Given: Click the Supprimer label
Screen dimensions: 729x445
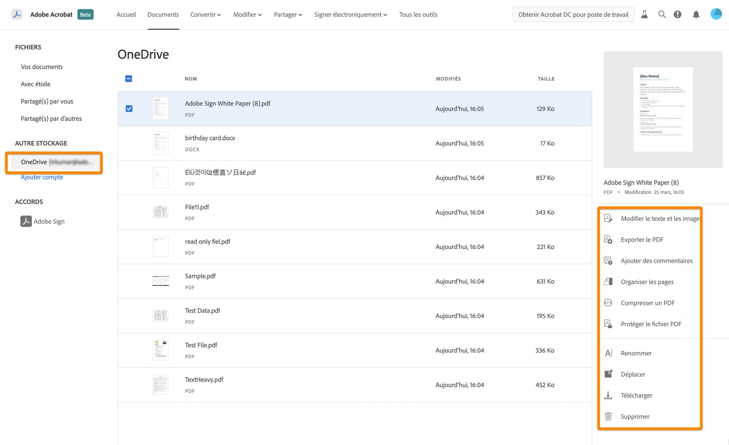Looking at the screenshot, I should pos(635,416).
